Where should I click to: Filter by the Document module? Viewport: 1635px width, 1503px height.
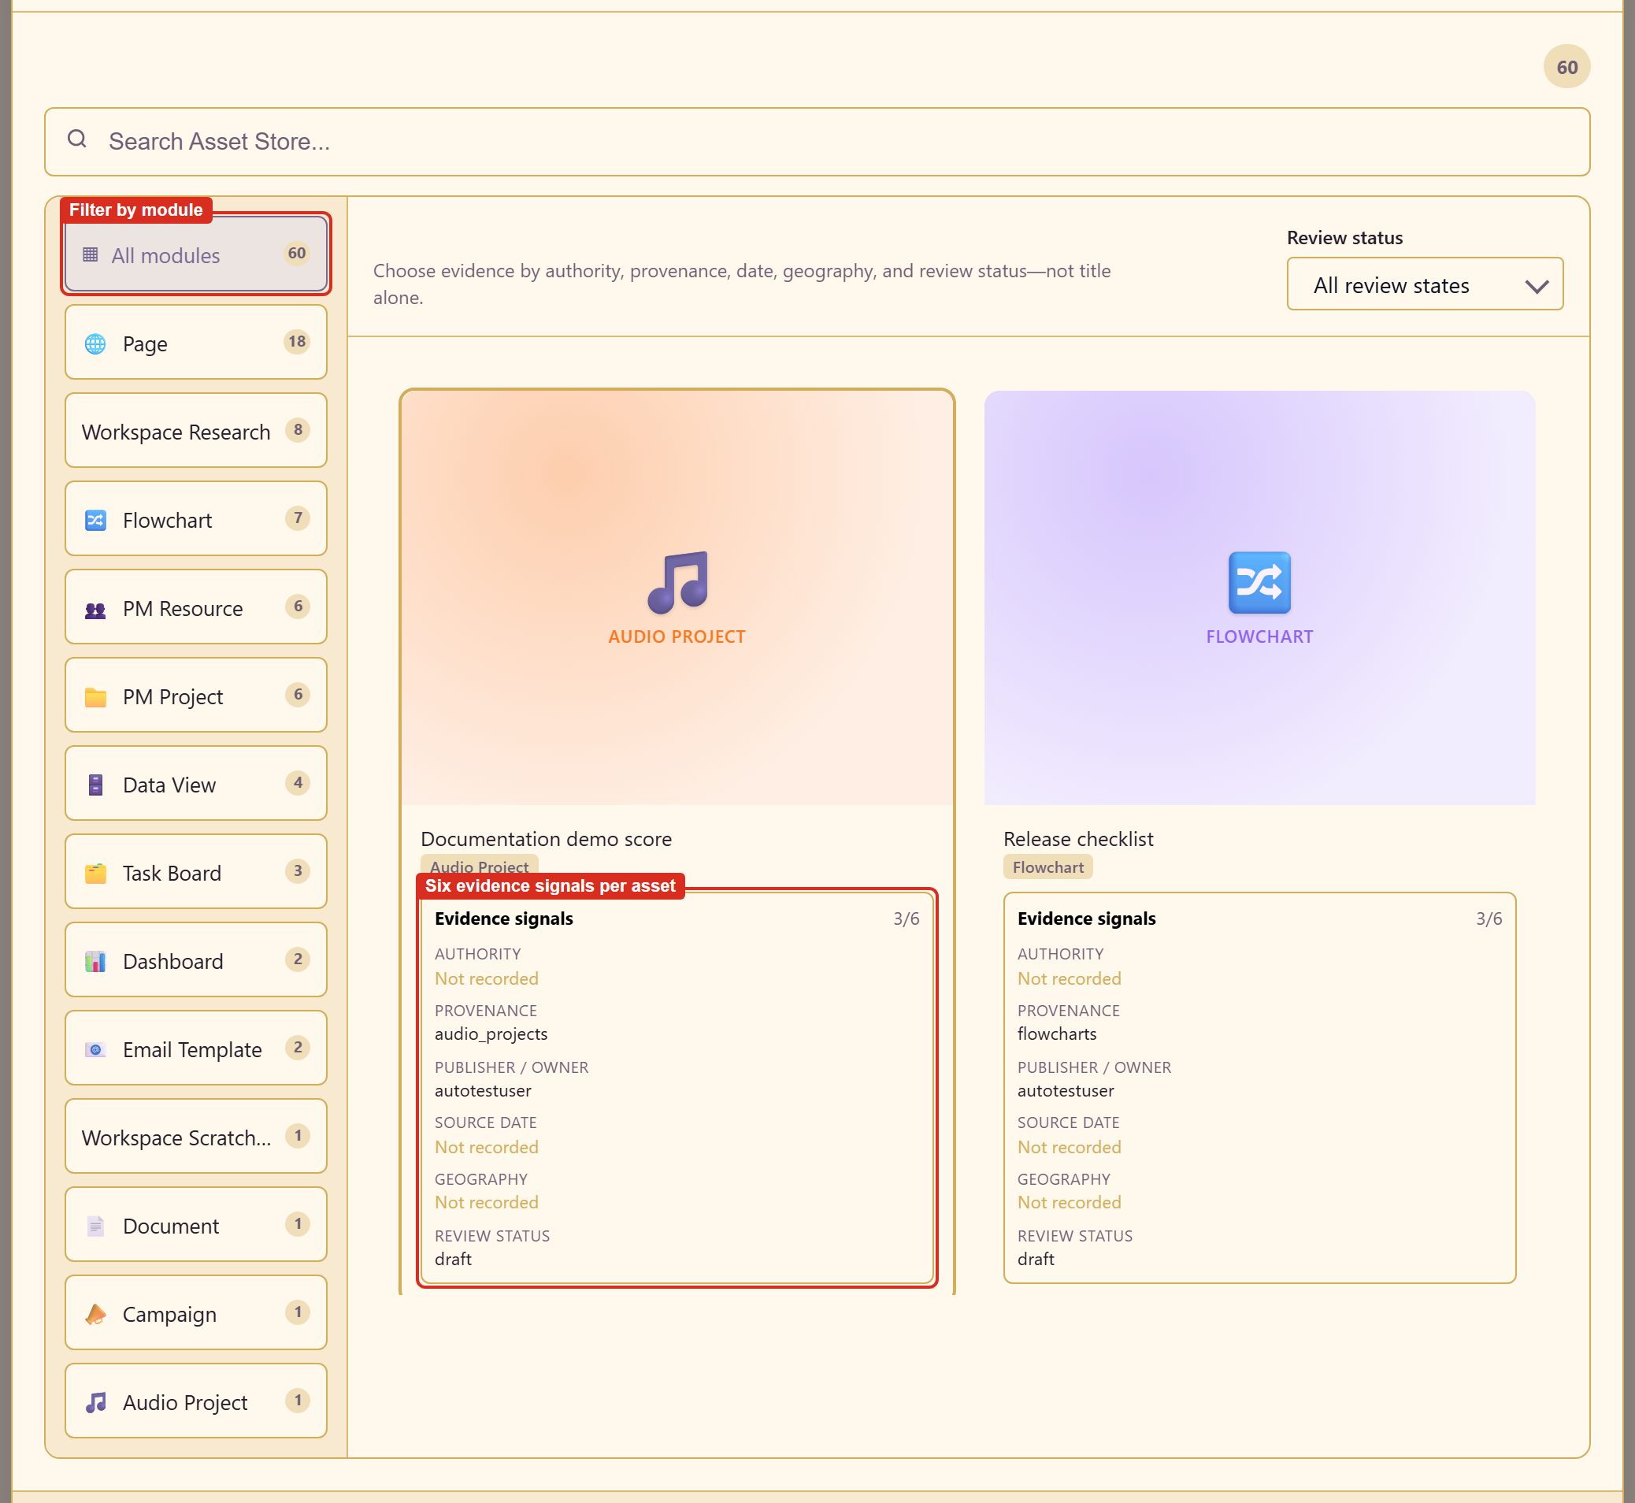click(x=196, y=1224)
